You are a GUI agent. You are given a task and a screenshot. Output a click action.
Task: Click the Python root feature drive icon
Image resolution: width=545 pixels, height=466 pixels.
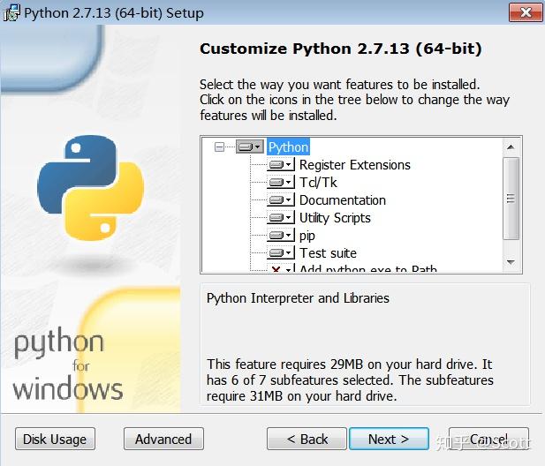pyautogui.click(x=250, y=147)
